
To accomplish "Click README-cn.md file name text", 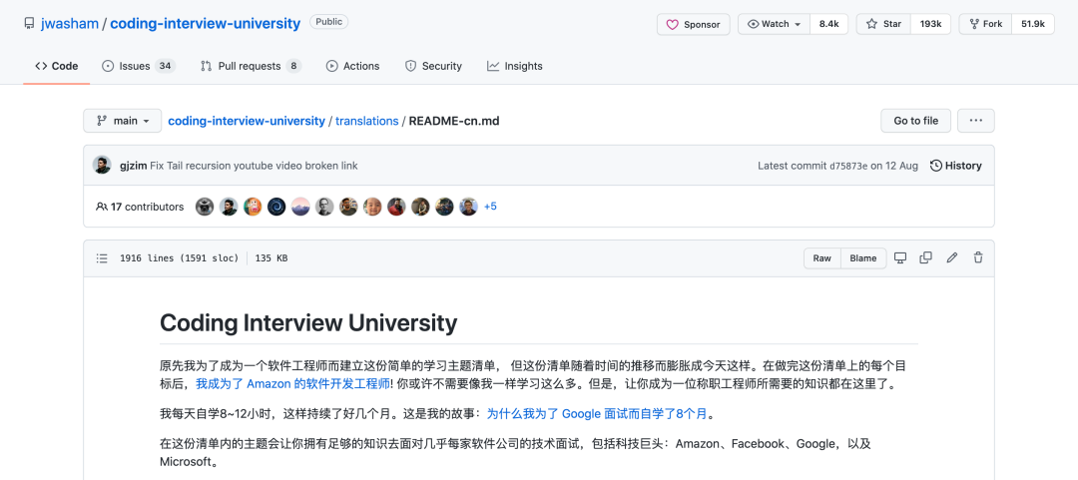I will click(x=454, y=121).
